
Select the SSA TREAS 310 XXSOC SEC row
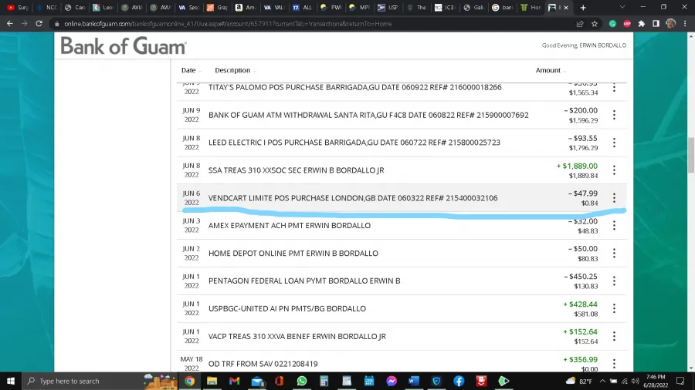coord(402,170)
